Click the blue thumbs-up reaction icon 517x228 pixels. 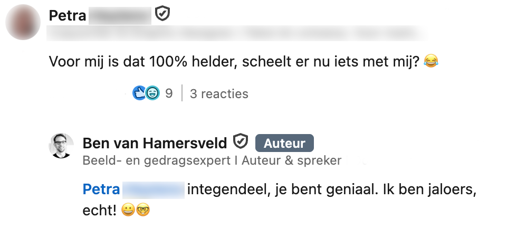[x=139, y=93]
